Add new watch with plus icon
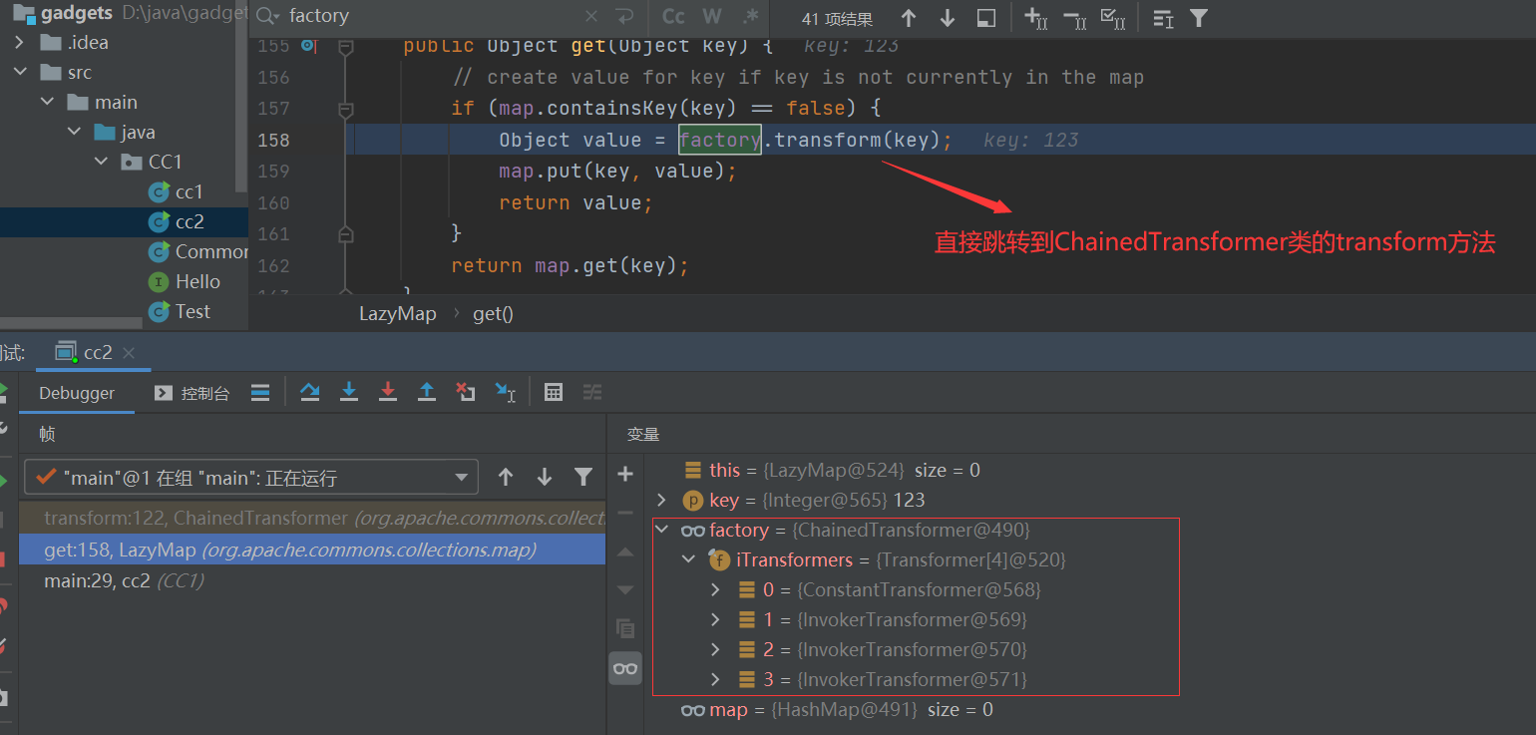 [625, 474]
